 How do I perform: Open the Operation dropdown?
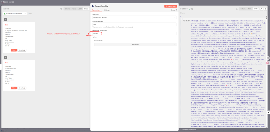135,17
